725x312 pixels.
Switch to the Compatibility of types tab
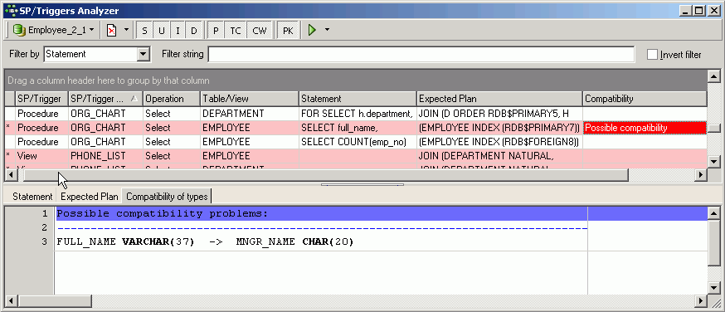point(167,197)
